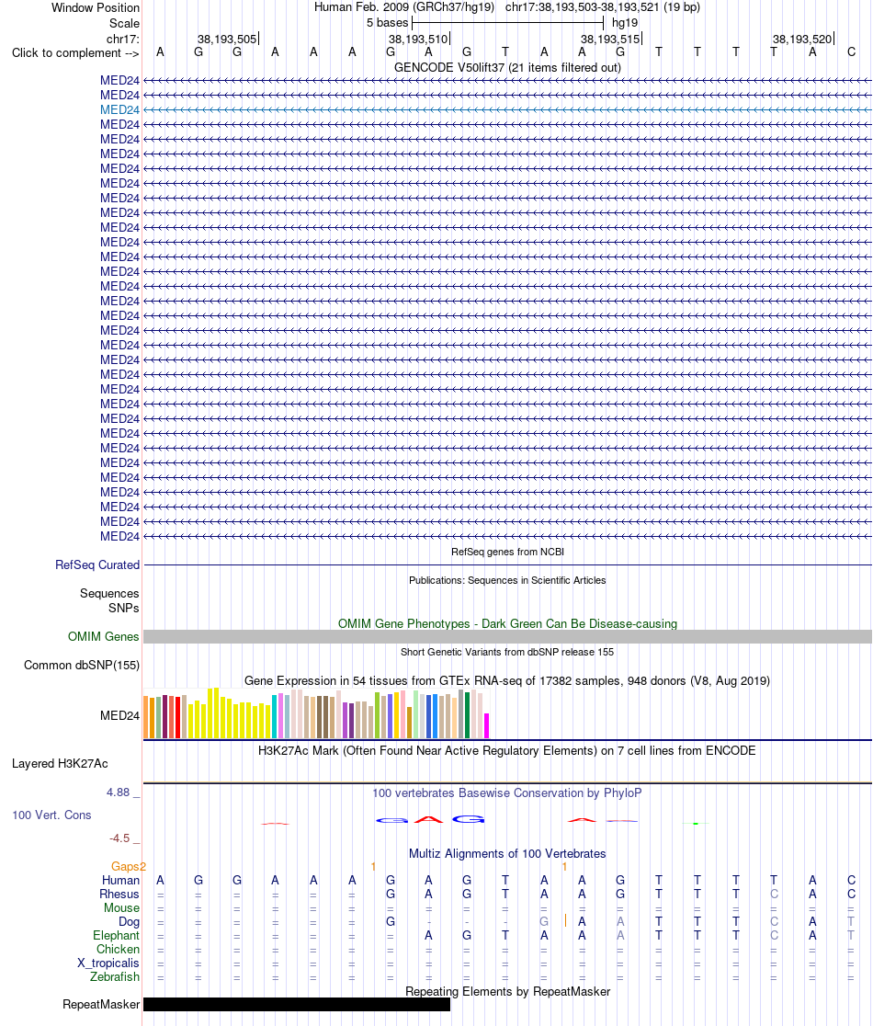
Task: Click the orange Gaps label
Action: [x=126, y=866]
